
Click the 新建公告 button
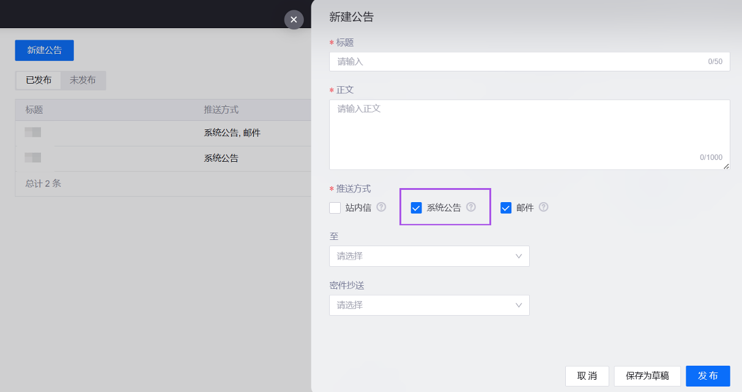coord(44,50)
